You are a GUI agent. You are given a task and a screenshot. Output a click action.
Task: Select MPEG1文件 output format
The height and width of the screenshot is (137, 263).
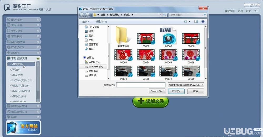point(19,96)
